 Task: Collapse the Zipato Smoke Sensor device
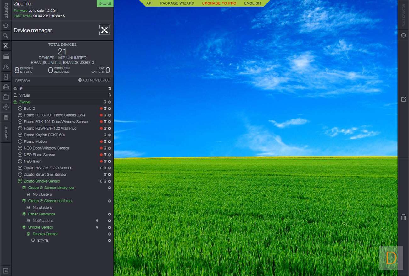click(x=20, y=181)
